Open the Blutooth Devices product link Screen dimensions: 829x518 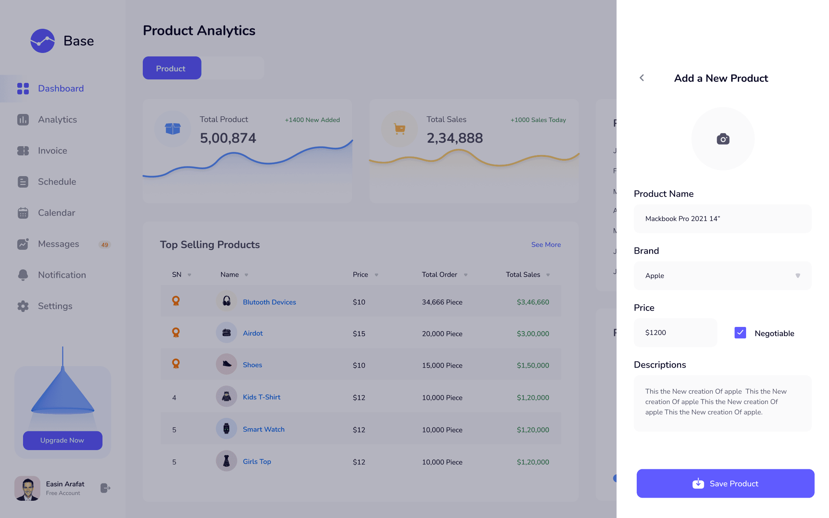tap(269, 302)
